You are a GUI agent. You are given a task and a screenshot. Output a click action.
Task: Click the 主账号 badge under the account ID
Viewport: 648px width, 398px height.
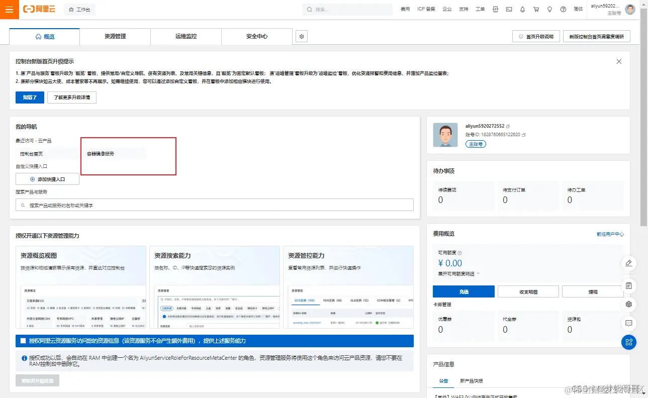[x=476, y=144]
